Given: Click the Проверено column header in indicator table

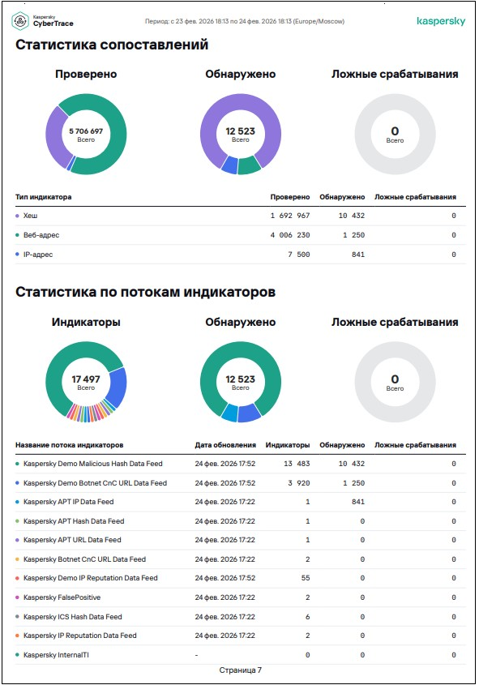Looking at the screenshot, I should [x=290, y=197].
